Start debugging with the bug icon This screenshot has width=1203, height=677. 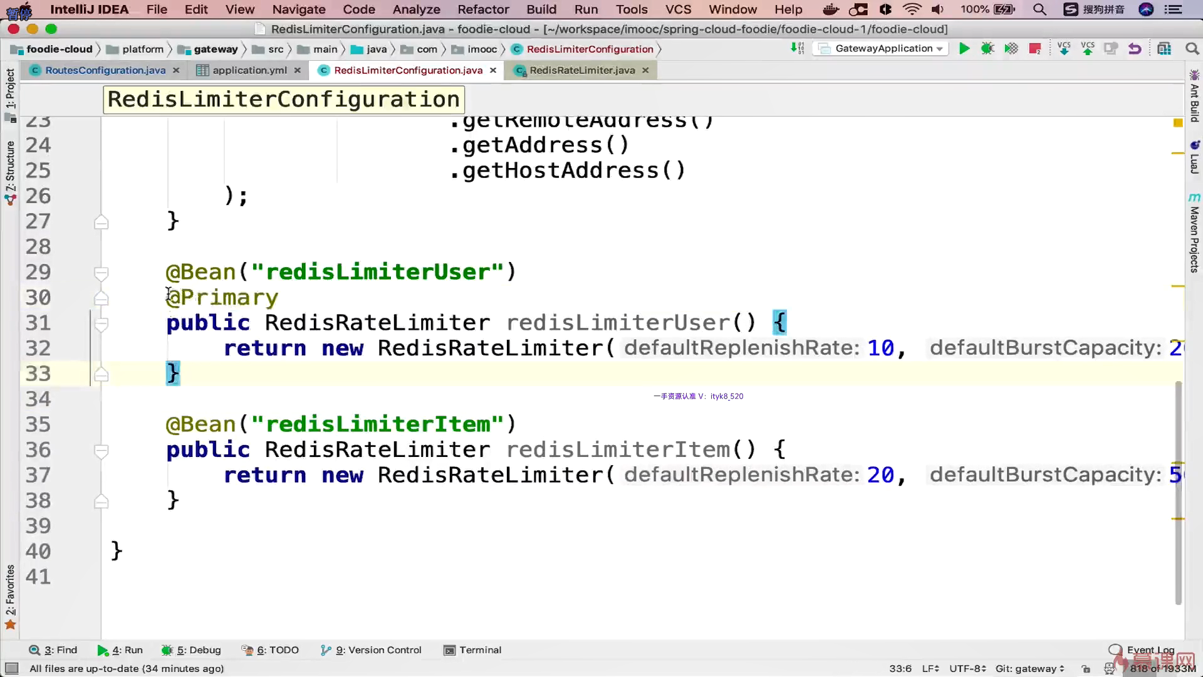[987, 49]
